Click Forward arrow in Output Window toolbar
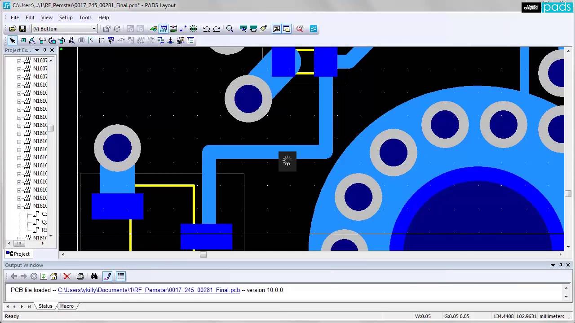 click(x=24, y=276)
